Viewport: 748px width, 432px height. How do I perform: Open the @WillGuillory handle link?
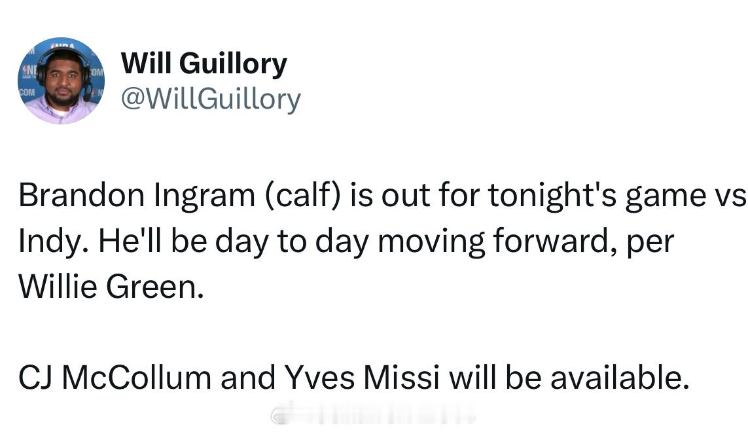coord(211,99)
